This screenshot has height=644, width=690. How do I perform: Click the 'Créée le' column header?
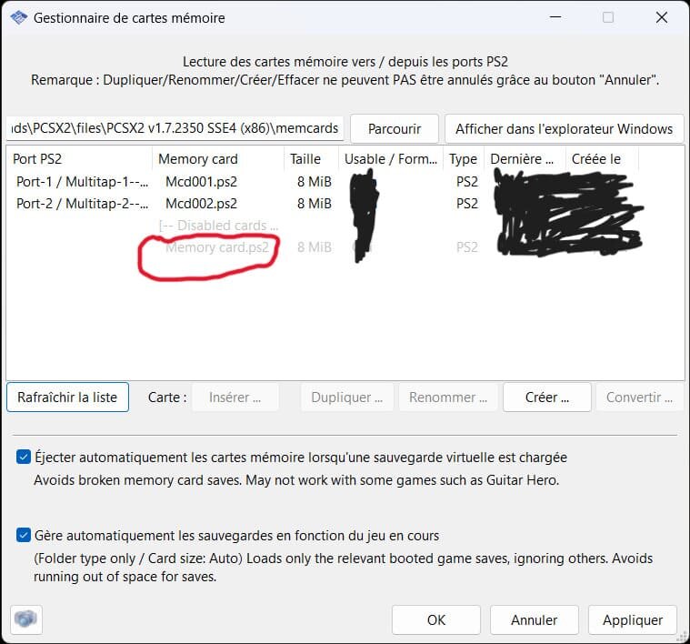pyautogui.click(x=600, y=159)
